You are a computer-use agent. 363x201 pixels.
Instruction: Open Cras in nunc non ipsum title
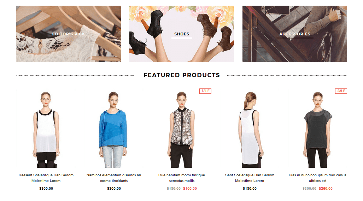[317, 178]
